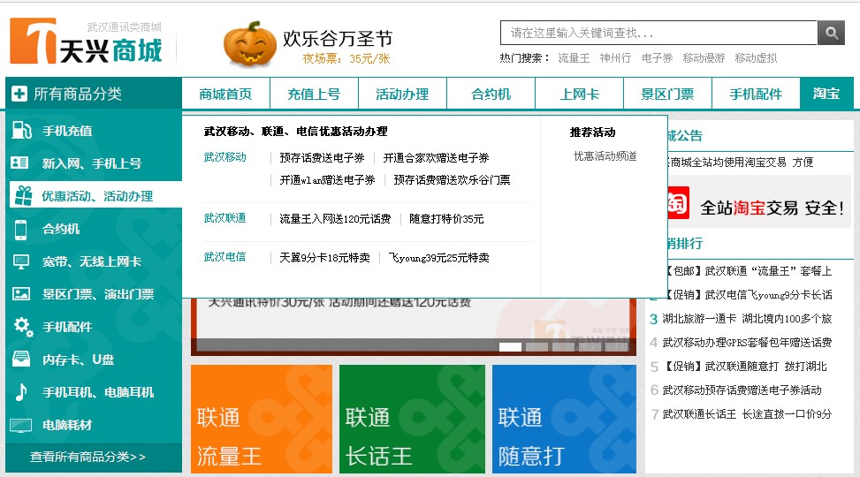Open the 淘宝 nav tab
The width and height of the screenshot is (860, 477).
tap(826, 94)
